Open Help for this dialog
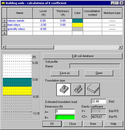125x130 pixels. point(113,124)
